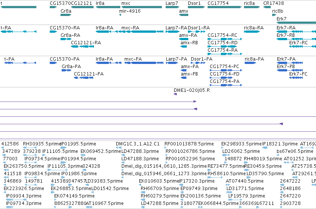Click CDS feature Gr8a-PA
This screenshot has height=209, width=316.
pyautogui.click(x=66, y=70)
